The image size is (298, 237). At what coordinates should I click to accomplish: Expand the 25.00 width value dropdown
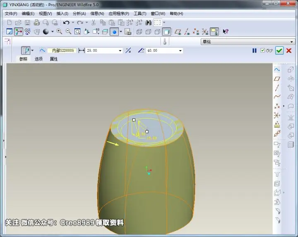(120, 51)
